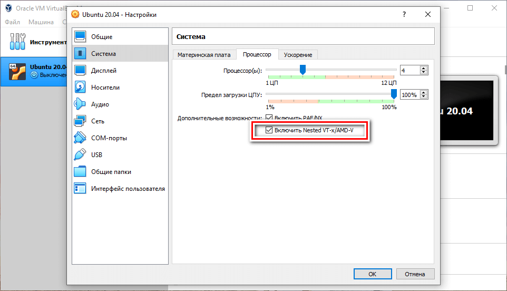
Task: Switch to the Процессор tab
Action: [x=257, y=54]
